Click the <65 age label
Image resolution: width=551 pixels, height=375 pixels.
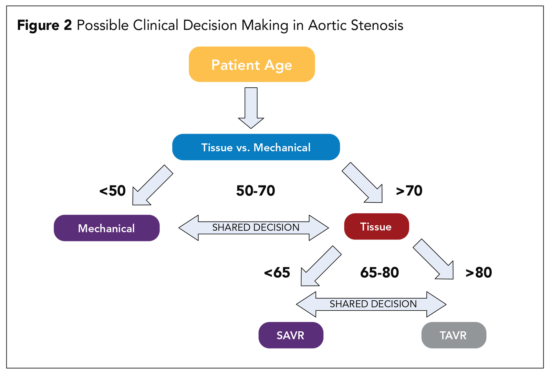coord(277,272)
